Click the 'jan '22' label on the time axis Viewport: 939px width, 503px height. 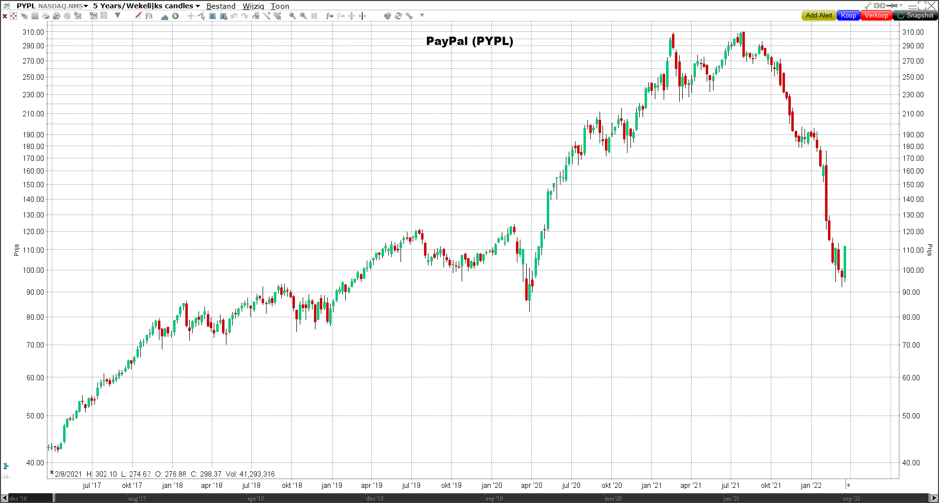811,485
